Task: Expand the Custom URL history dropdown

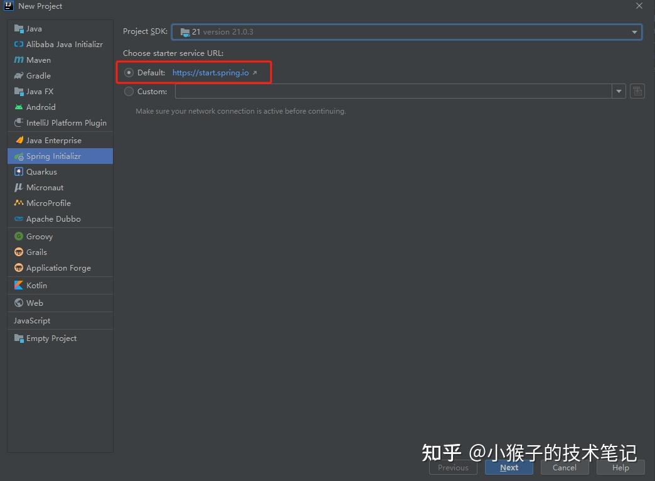Action: coord(619,91)
